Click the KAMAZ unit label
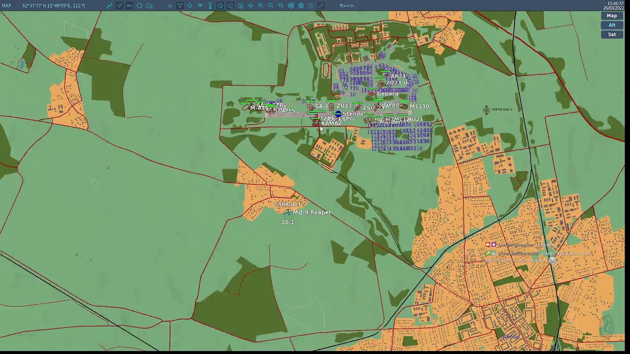Image resolution: width=630 pixels, height=354 pixels. coord(331,123)
